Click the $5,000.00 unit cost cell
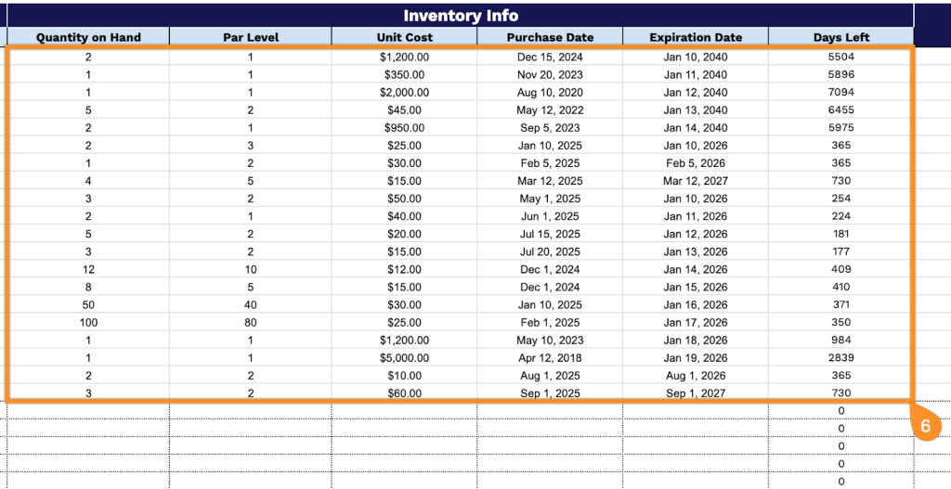 coord(404,358)
